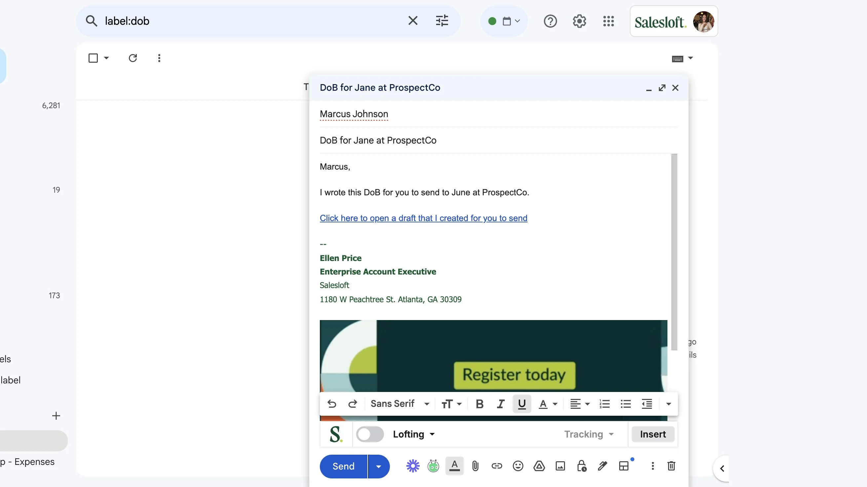The height and width of the screenshot is (487, 867).
Task: Click the subject field DoB for Jane
Action: (499, 140)
